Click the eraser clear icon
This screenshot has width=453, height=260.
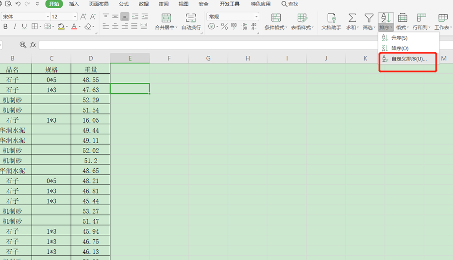pos(88,27)
